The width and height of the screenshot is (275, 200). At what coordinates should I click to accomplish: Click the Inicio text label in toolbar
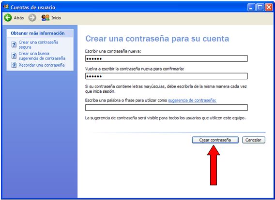(x=56, y=18)
